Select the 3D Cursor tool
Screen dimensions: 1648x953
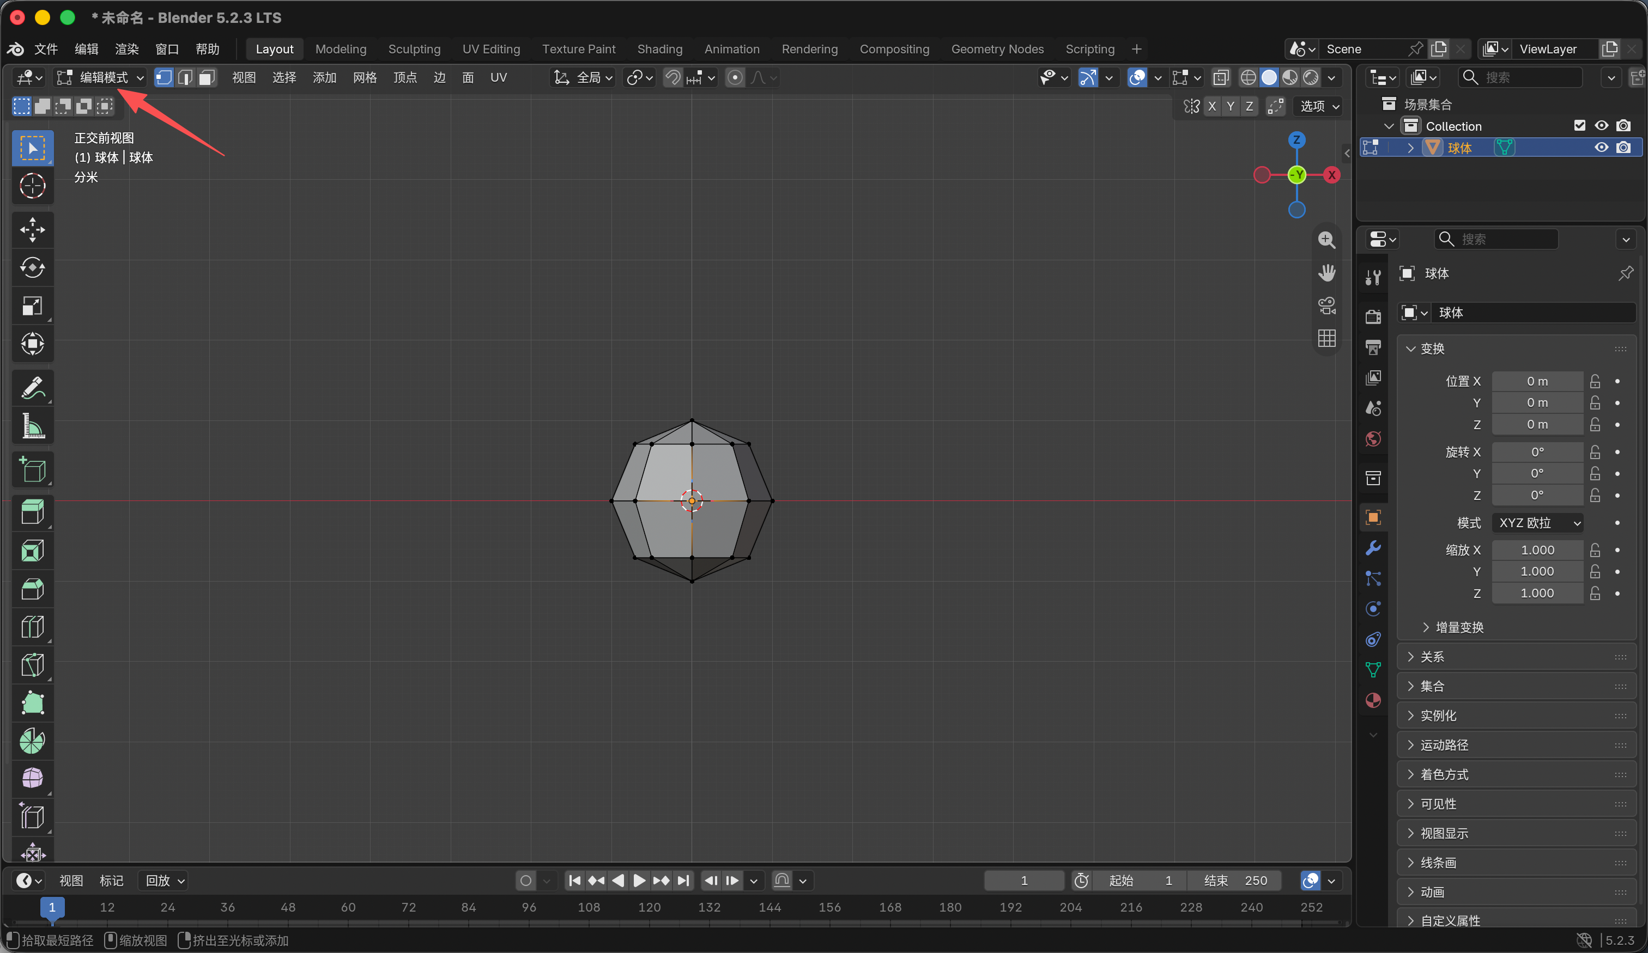pyautogui.click(x=33, y=186)
